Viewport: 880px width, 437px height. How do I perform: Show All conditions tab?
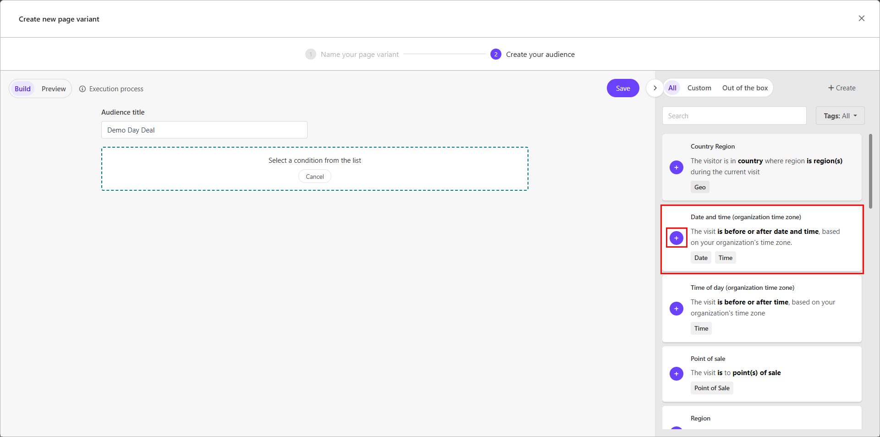[x=672, y=88]
